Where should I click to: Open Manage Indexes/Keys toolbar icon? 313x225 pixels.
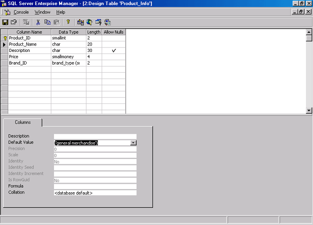click(98, 22)
